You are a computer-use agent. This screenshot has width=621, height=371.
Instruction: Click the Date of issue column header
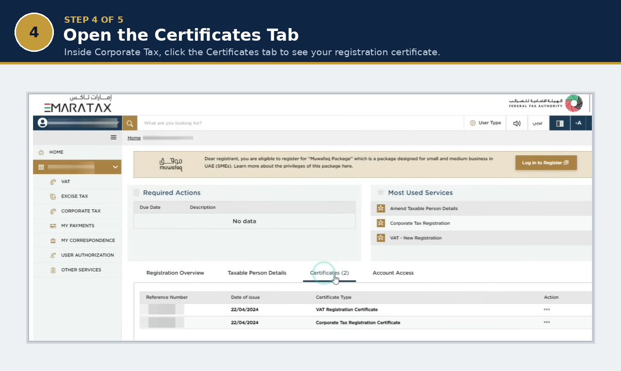click(245, 297)
